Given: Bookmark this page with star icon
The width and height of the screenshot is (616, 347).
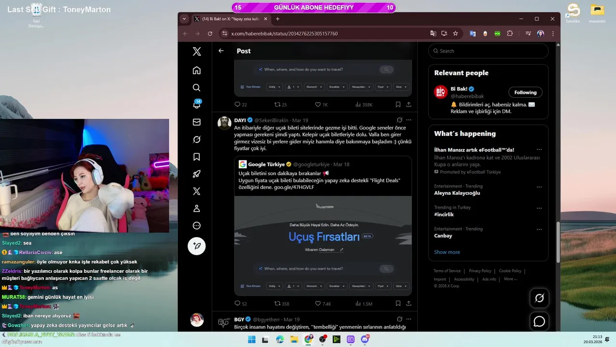Looking at the screenshot, I should click(455, 34).
